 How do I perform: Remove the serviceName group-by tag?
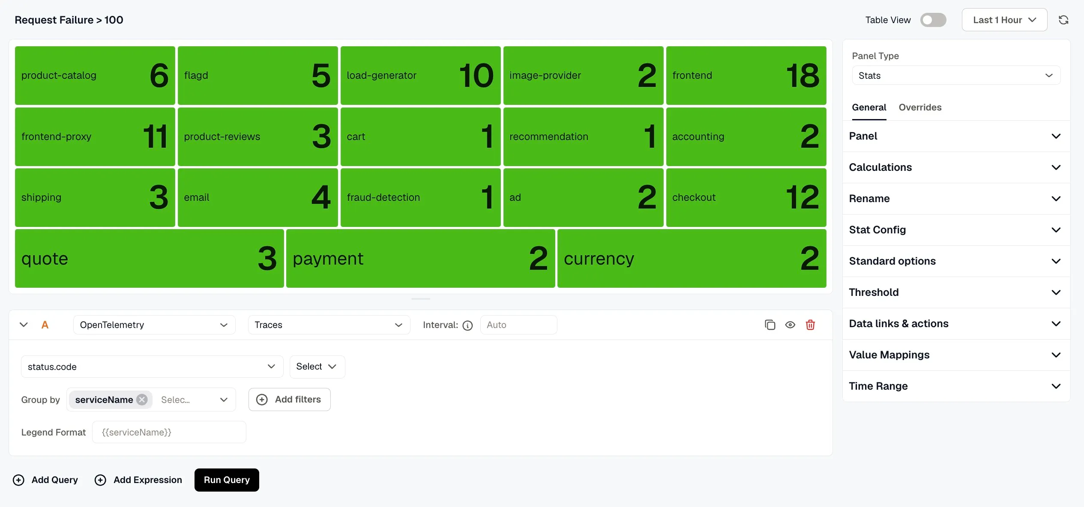tap(142, 400)
